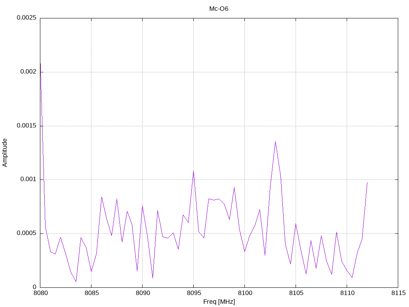The width and height of the screenshot is (409, 307).
Task: Click the x-axis tick label 8085
Action: click(x=91, y=293)
